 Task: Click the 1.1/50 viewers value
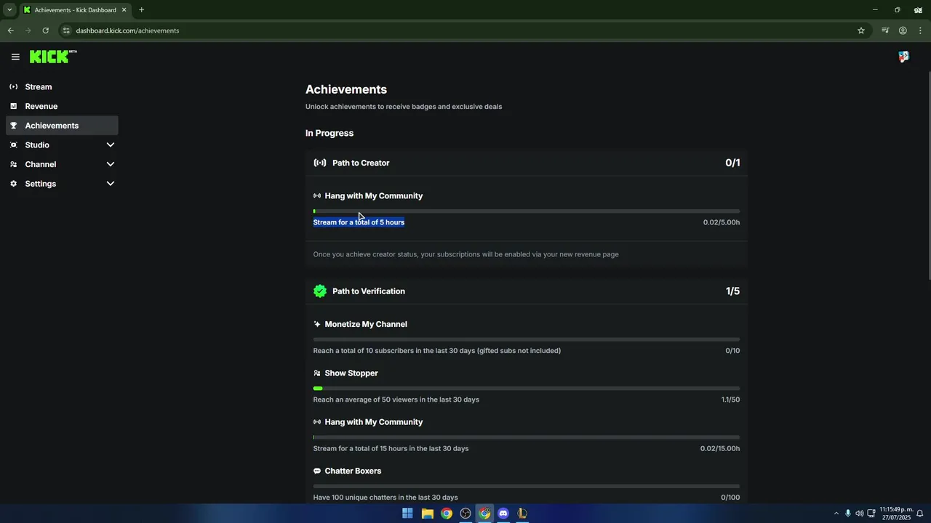(x=730, y=400)
